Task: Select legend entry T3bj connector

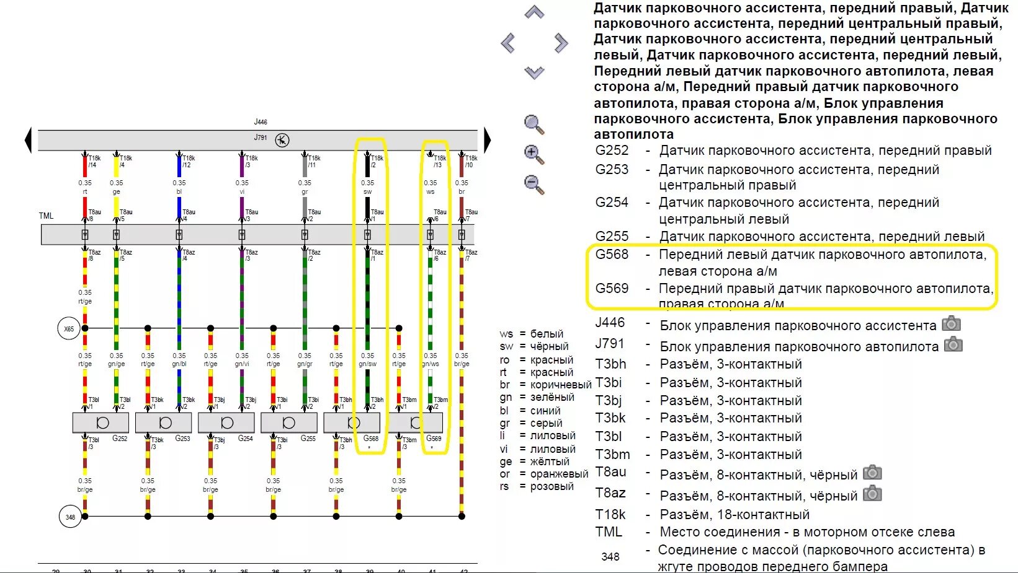Action: click(x=699, y=401)
